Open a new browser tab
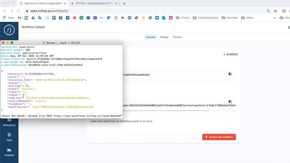This screenshot has height=163, width=290. [x=124, y=4]
